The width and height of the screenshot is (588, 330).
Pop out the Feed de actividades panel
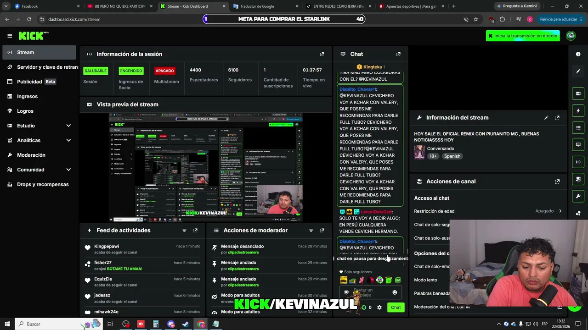[195, 231]
